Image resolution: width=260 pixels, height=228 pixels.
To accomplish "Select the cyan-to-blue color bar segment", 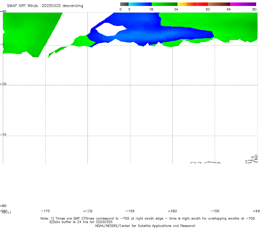I will pos(140,4).
